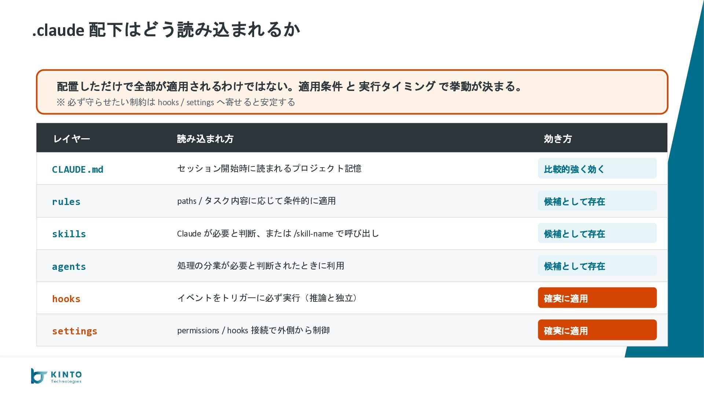Viewport: 704px width, 396px height.
Task: Click the KINTO Technologies logo
Action: 56,376
